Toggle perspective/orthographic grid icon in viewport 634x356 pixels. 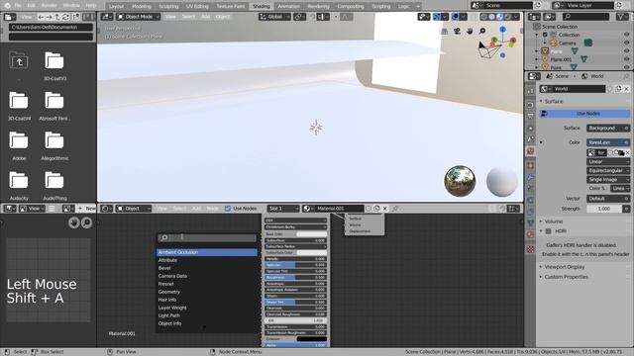[x=445, y=31]
